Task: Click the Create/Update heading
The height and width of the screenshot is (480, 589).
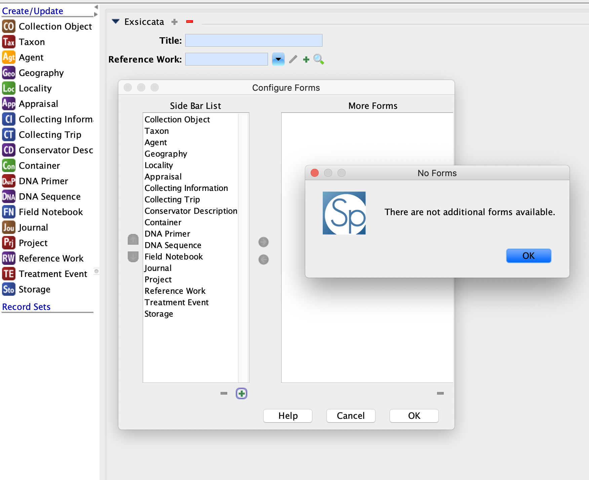Action: 32,11
